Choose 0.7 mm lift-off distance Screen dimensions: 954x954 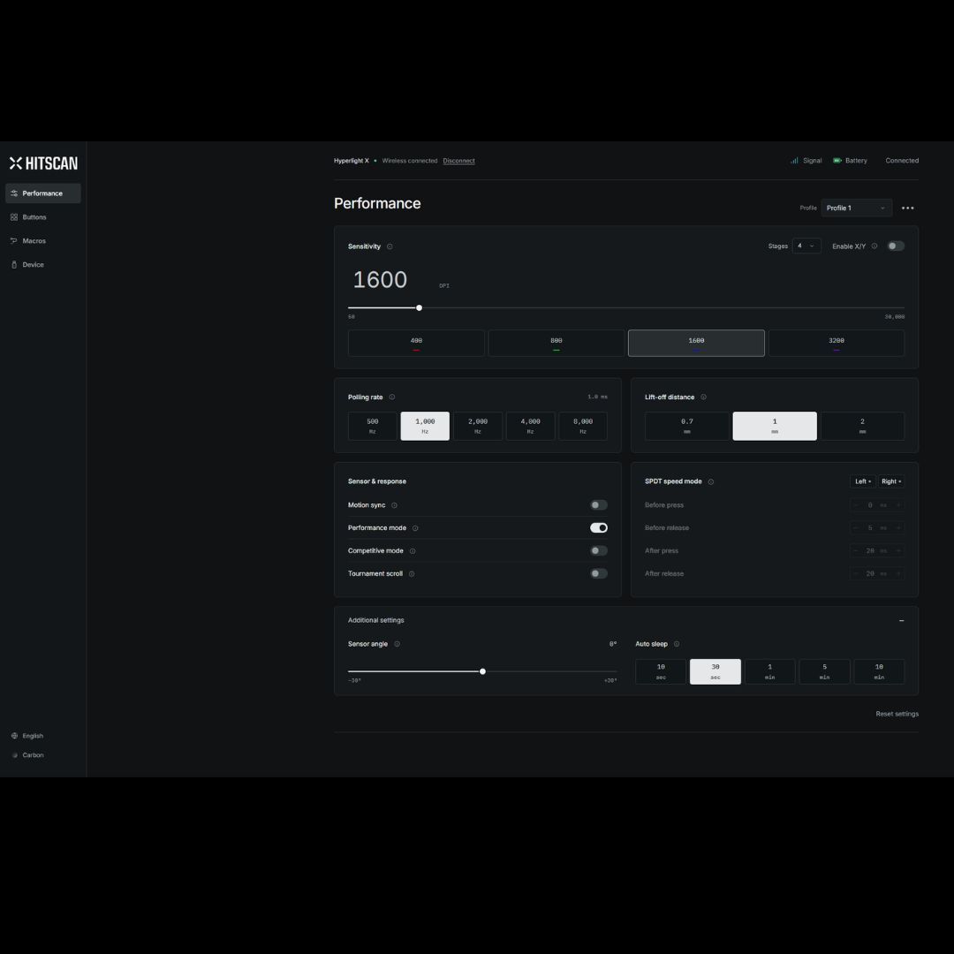(x=687, y=426)
